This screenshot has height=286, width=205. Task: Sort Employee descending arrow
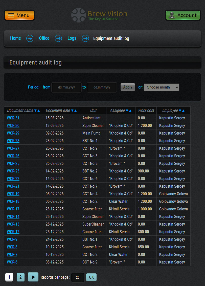click(x=180, y=111)
